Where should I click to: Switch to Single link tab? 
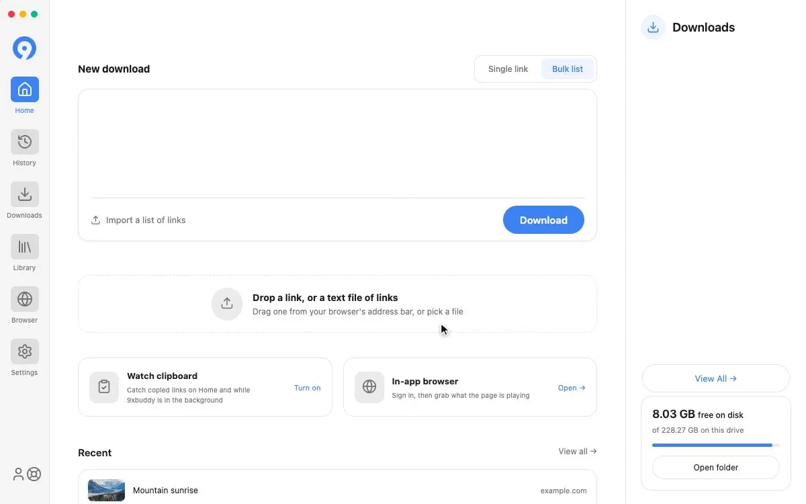coord(508,69)
